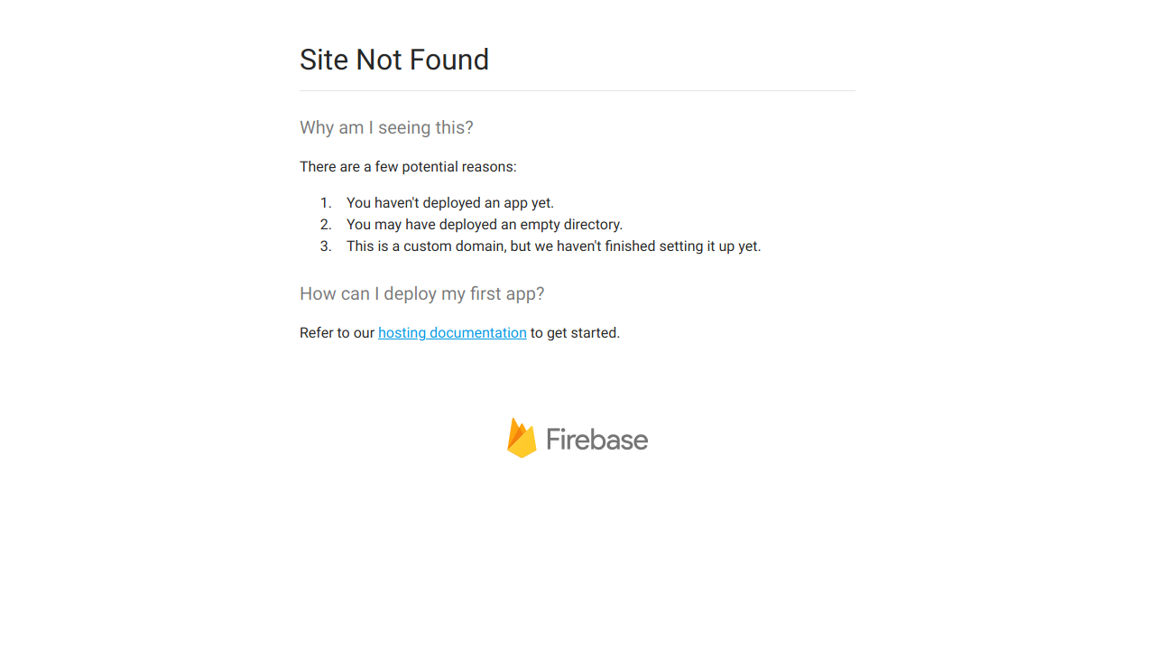The image size is (1155, 650).
Task: Click the list number "1."
Action: pos(326,203)
